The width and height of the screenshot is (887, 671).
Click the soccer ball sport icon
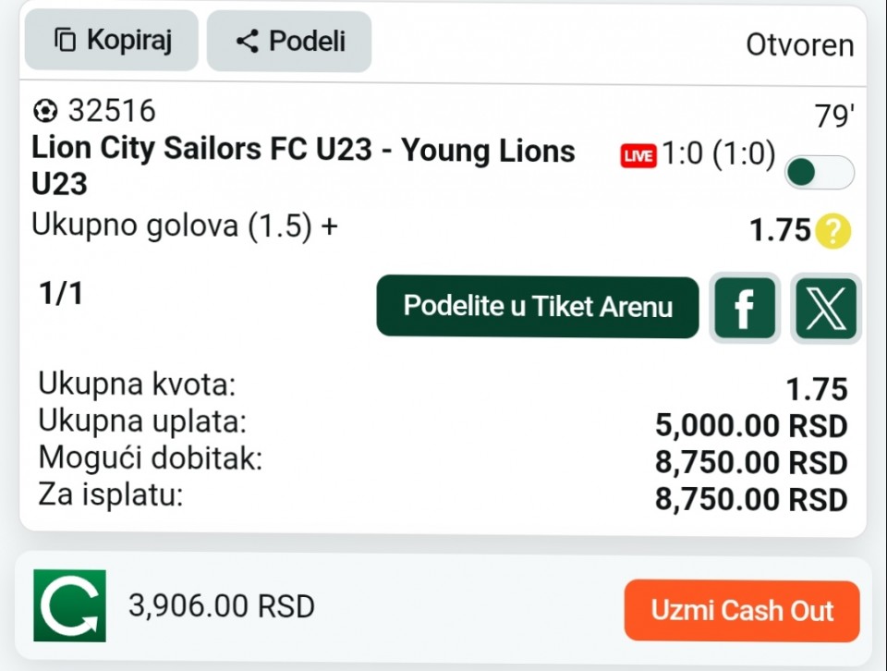44,112
